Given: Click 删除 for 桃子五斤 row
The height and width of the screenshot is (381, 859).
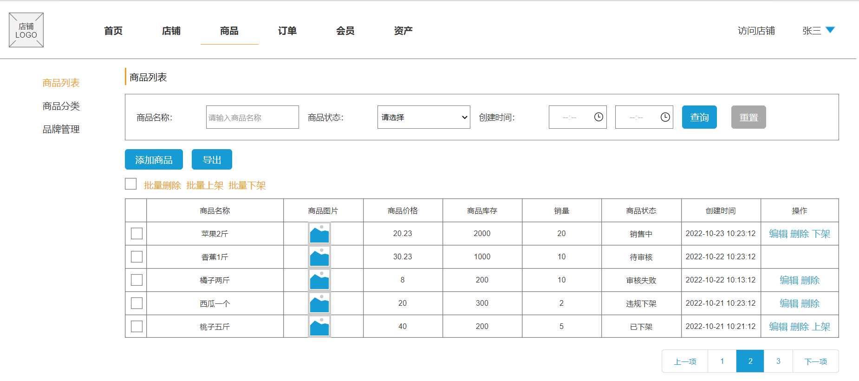Looking at the screenshot, I should [800, 327].
